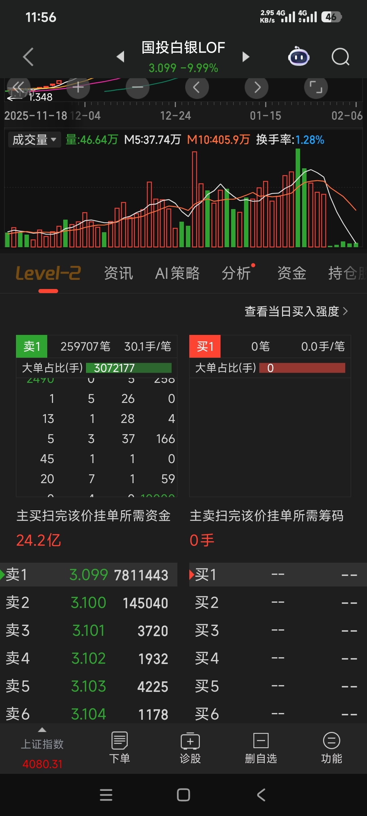The image size is (367, 816).
Task: Expand the 上证指数 index panel arrow
Action: tap(42, 730)
